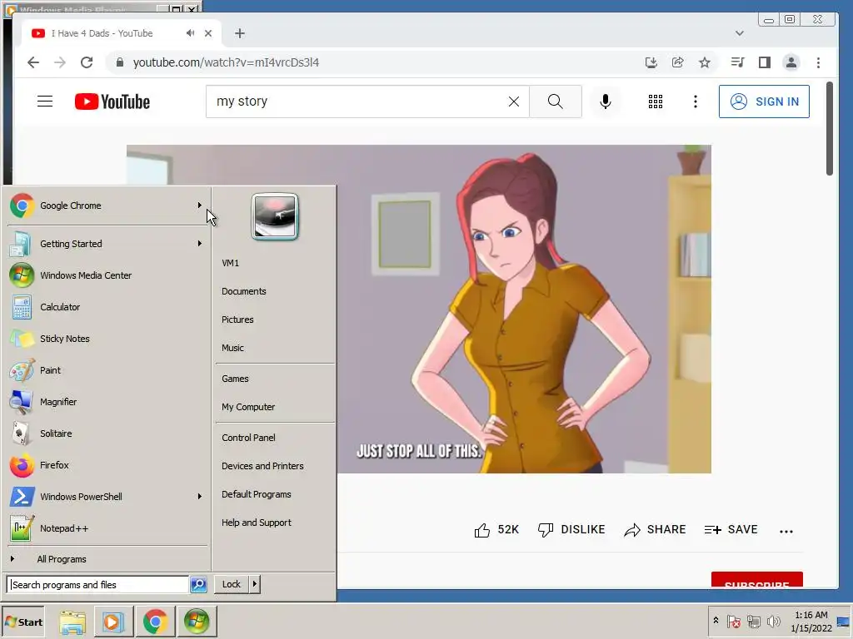Open Chrome's three-dot menu
Screen dimensions: 853x639
[818, 62]
